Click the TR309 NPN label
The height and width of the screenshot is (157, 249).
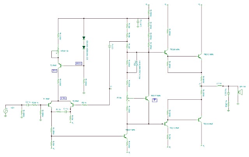coord(175,49)
